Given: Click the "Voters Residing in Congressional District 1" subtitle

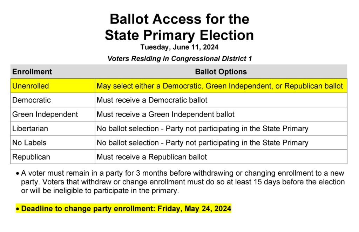Looking at the screenshot, I should click(x=179, y=58).
